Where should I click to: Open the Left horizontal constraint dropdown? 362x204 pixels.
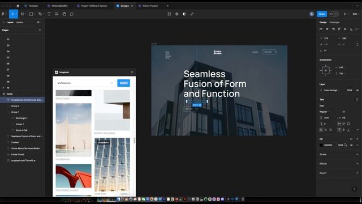(341, 67)
